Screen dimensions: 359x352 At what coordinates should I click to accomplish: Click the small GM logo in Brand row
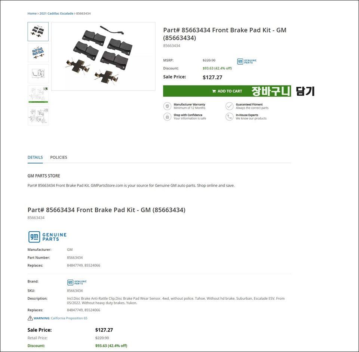pyautogui.click(x=77, y=282)
